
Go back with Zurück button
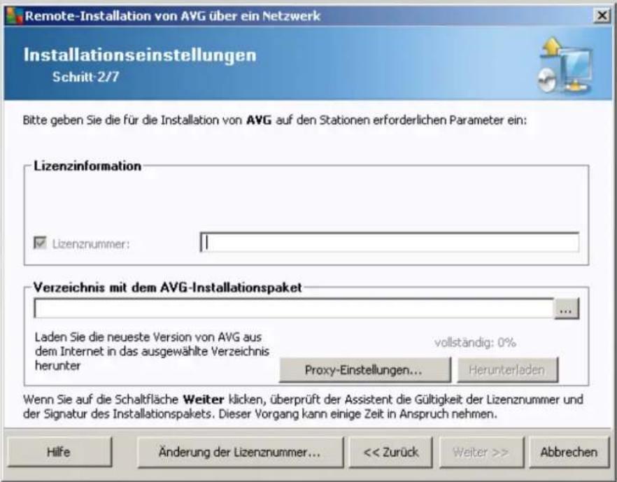391,452
